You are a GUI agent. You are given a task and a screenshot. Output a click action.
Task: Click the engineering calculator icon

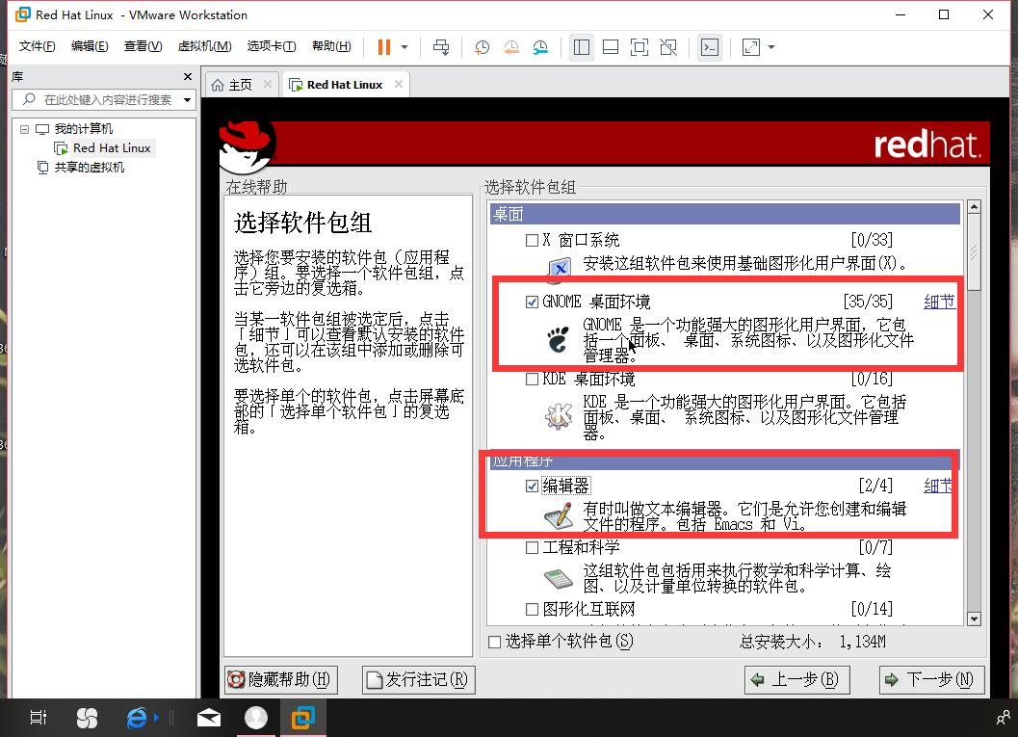[558, 578]
